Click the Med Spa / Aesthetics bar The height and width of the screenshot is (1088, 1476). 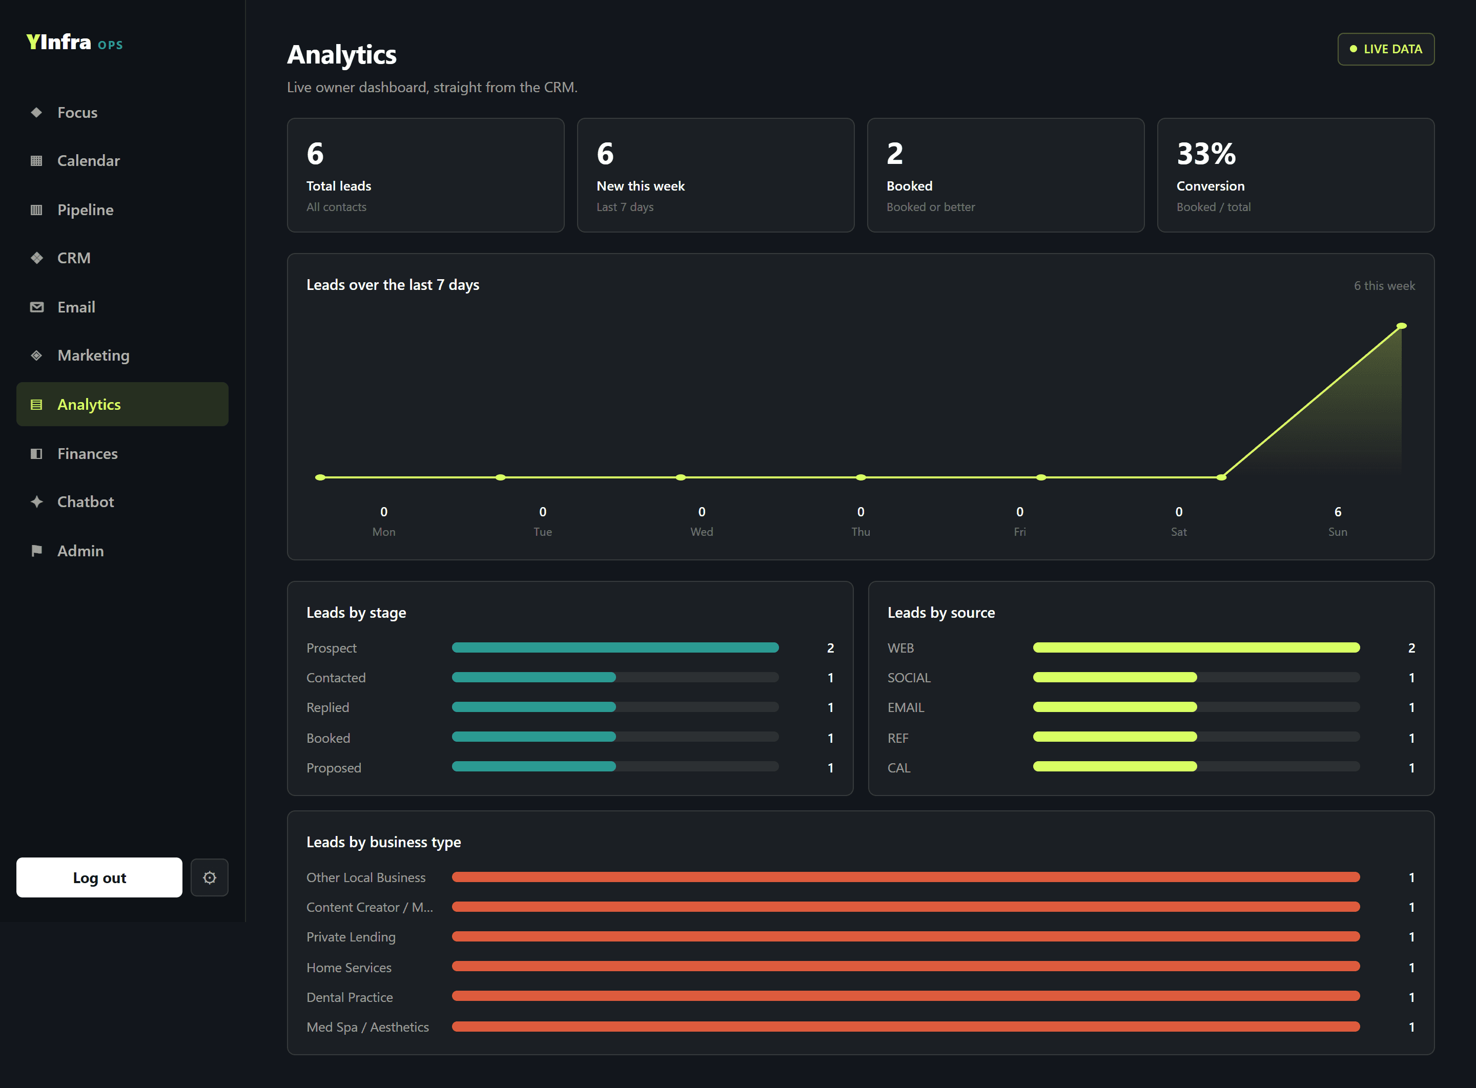906,1027
